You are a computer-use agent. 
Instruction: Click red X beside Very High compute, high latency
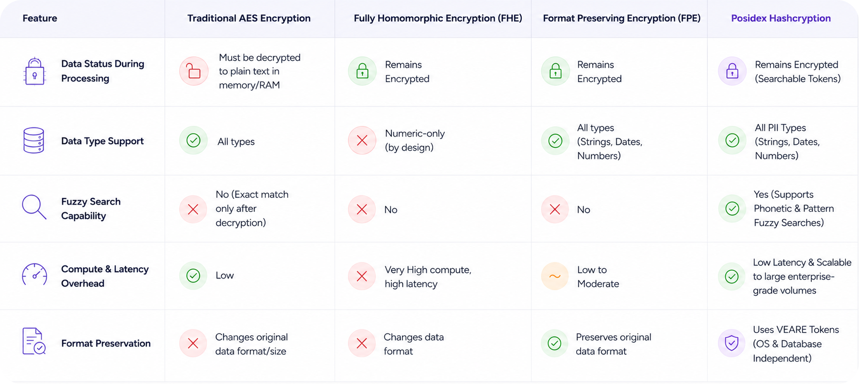(362, 276)
